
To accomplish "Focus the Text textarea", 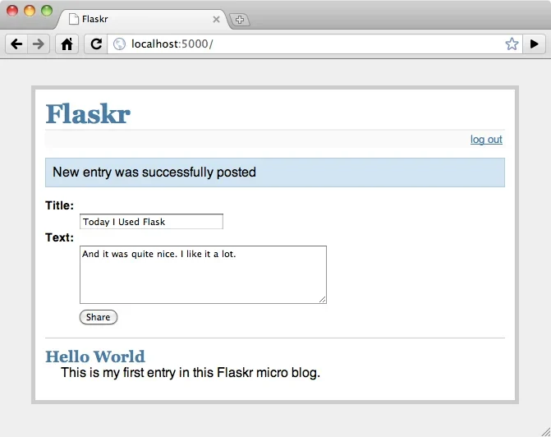I will pos(203,274).
